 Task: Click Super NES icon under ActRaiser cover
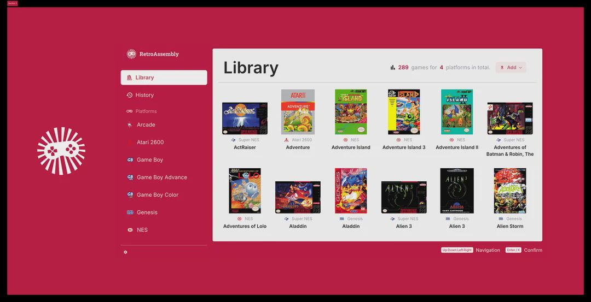tap(233, 140)
